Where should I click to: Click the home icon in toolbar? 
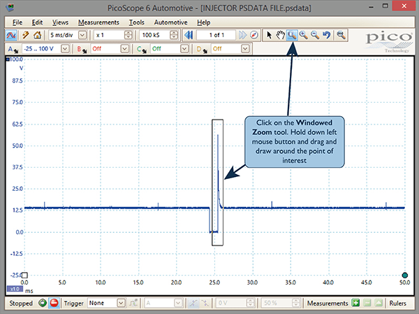point(38,35)
